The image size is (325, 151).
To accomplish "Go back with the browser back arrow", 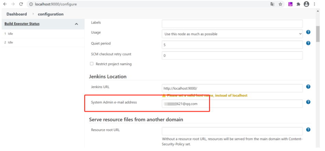I will [5, 4].
